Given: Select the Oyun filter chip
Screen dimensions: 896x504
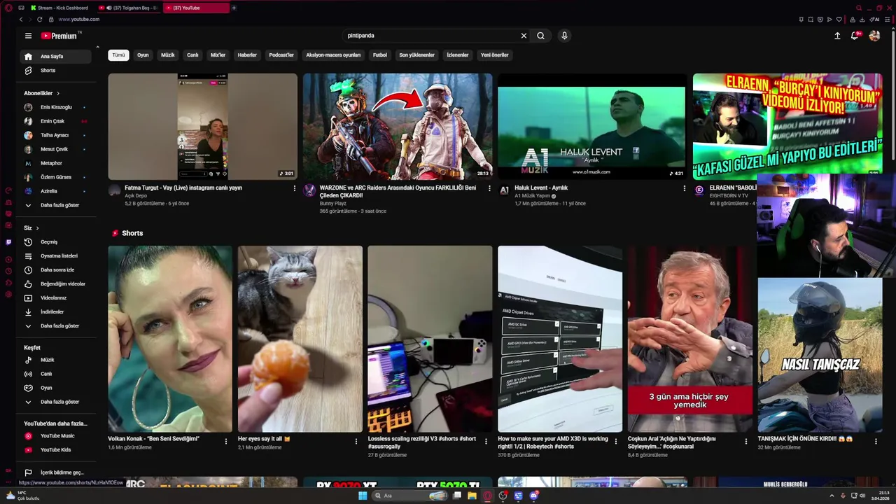Looking at the screenshot, I should (x=143, y=55).
